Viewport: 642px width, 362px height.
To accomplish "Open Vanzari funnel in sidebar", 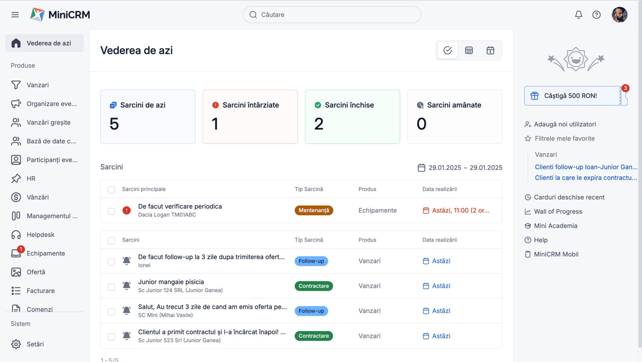I will (44, 85).
